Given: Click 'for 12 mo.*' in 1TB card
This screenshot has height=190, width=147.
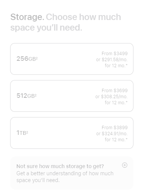Looking at the screenshot, I should pos(116,140).
